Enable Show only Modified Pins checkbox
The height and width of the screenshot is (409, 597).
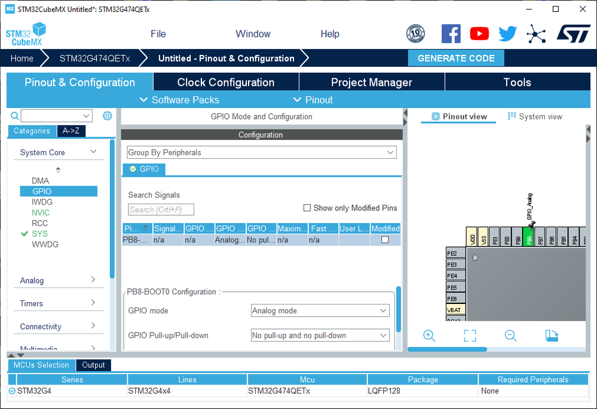(307, 208)
